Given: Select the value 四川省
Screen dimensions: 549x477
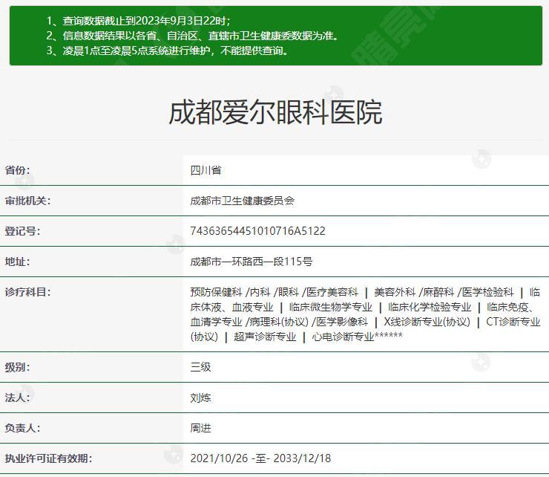Looking at the screenshot, I should pyautogui.click(x=206, y=170).
